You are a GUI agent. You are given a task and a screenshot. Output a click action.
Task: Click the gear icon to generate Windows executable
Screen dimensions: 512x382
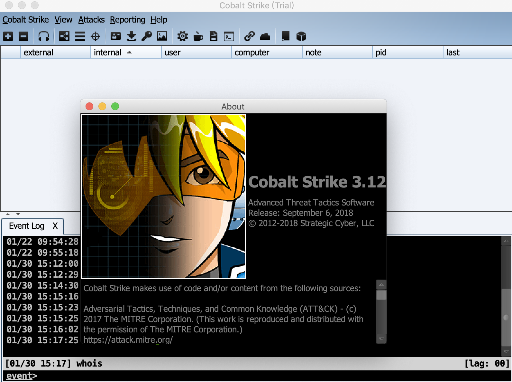(x=183, y=36)
